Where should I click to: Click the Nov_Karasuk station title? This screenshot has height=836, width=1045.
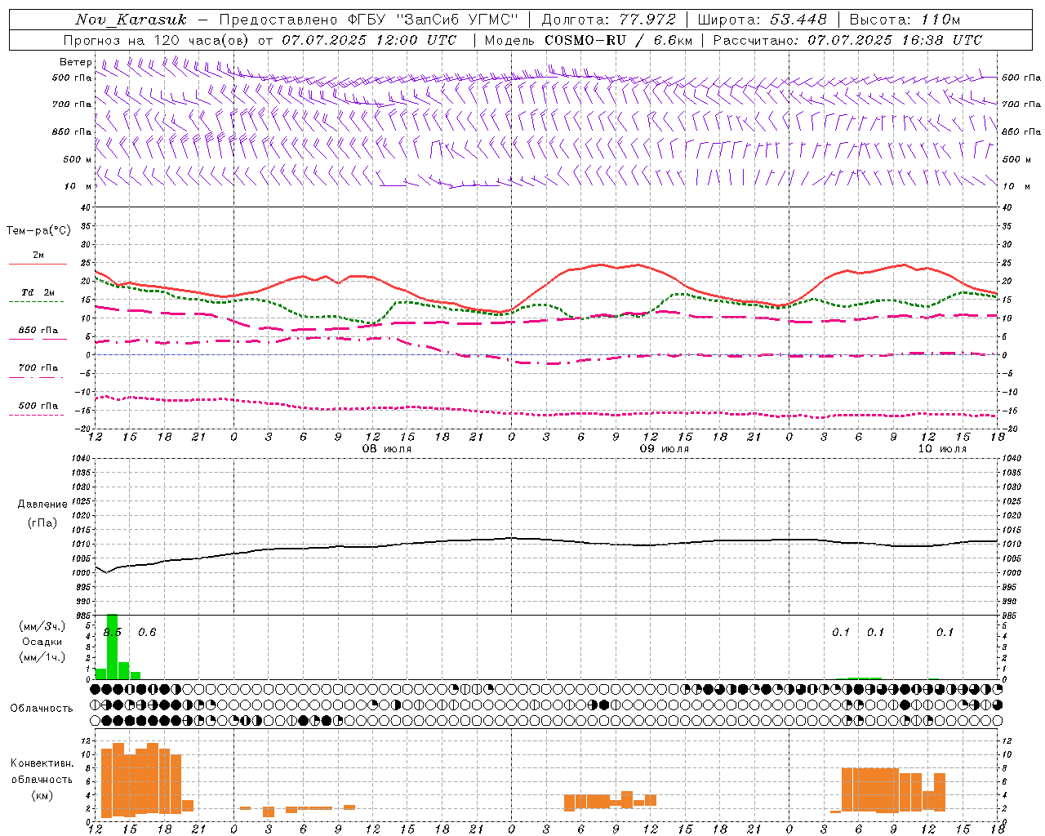[x=131, y=20]
